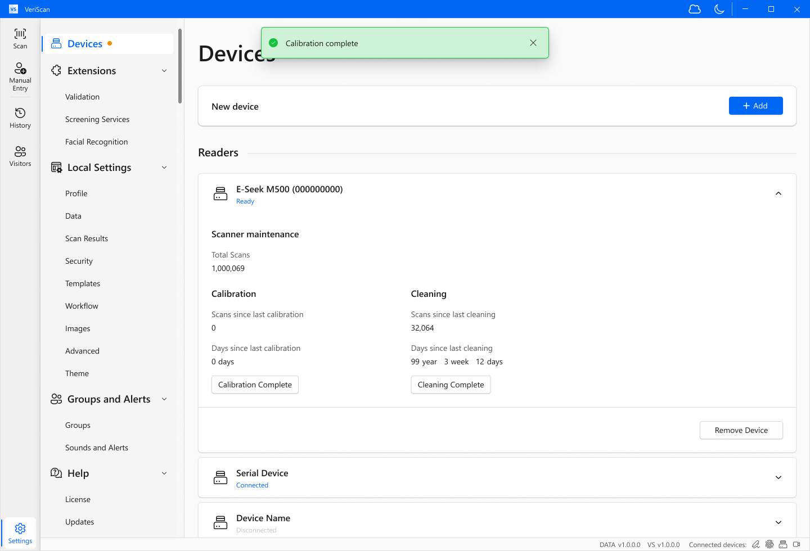This screenshot has width=810, height=551.
Task: Click the Add new device button
Action: pos(755,106)
